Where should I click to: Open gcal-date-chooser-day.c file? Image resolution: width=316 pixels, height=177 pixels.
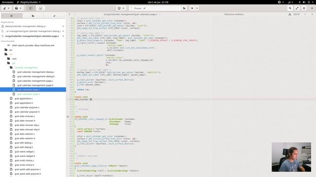coord(27,125)
